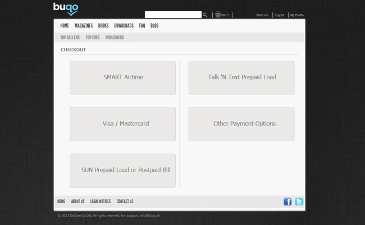Open the Facebook page icon
Image resolution: width=365 pixels, height=225 pixels.
(288, 202)
